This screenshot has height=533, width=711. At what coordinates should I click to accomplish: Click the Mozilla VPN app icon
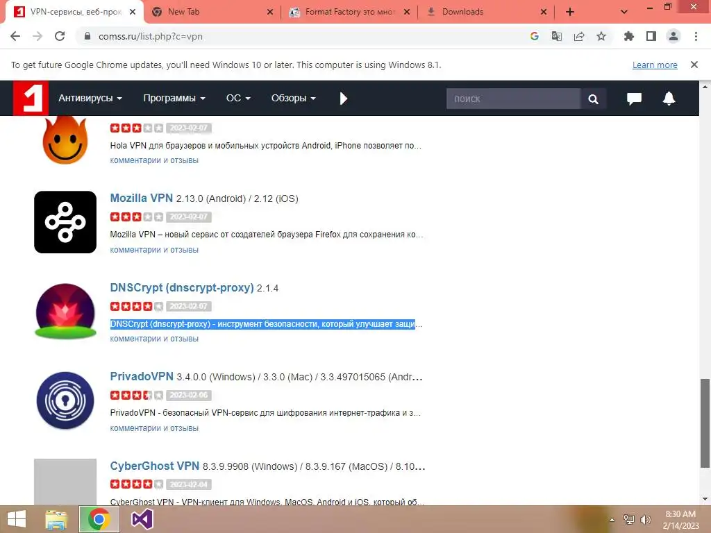click(65, 222)
